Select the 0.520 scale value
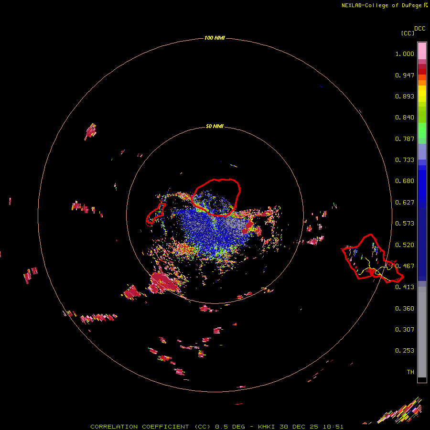Viewport: 430px width, 430px height. coord(405,245)
